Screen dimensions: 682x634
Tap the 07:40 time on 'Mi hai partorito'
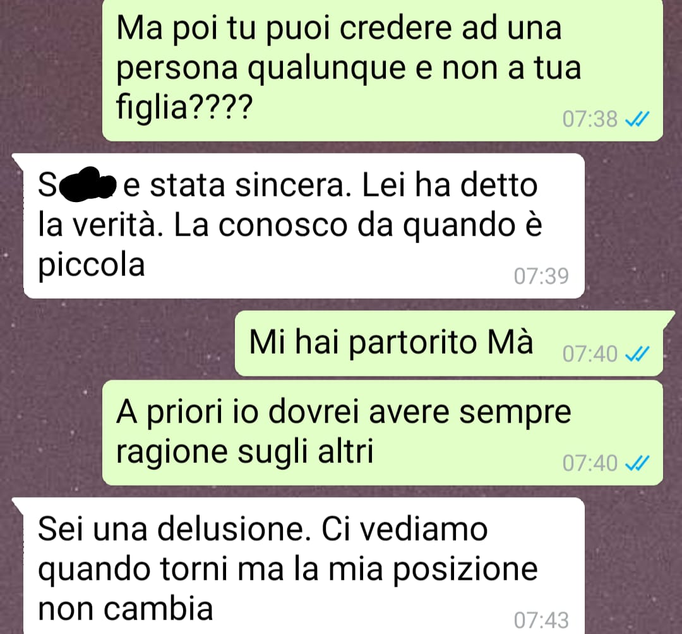590,354
